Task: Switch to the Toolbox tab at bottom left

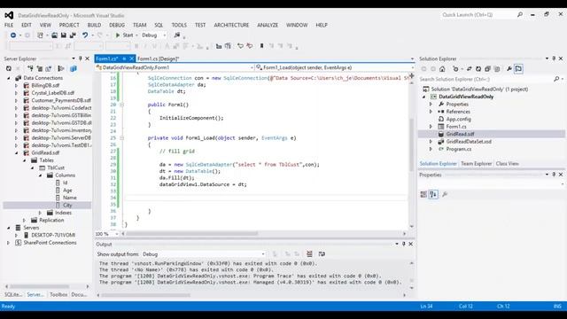Action: pos(58,295)
